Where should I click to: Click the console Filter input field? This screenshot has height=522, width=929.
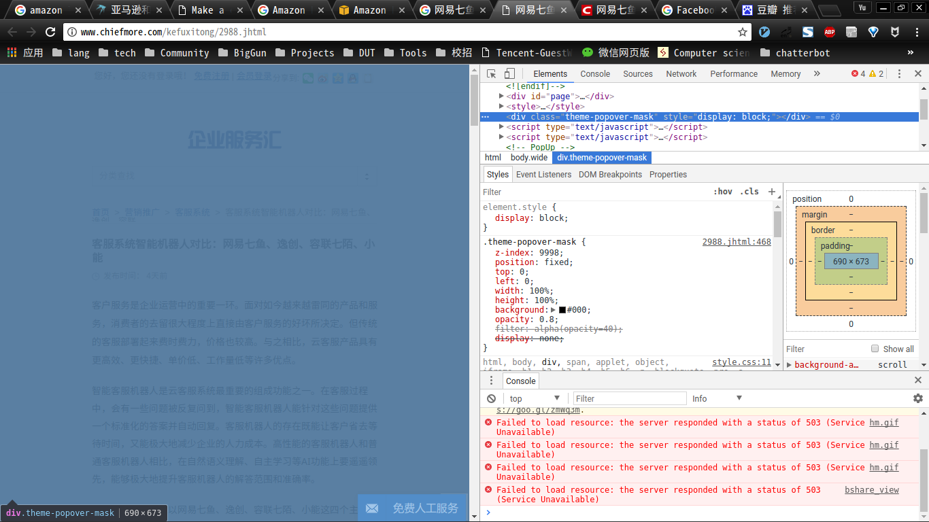click(629, 399)
